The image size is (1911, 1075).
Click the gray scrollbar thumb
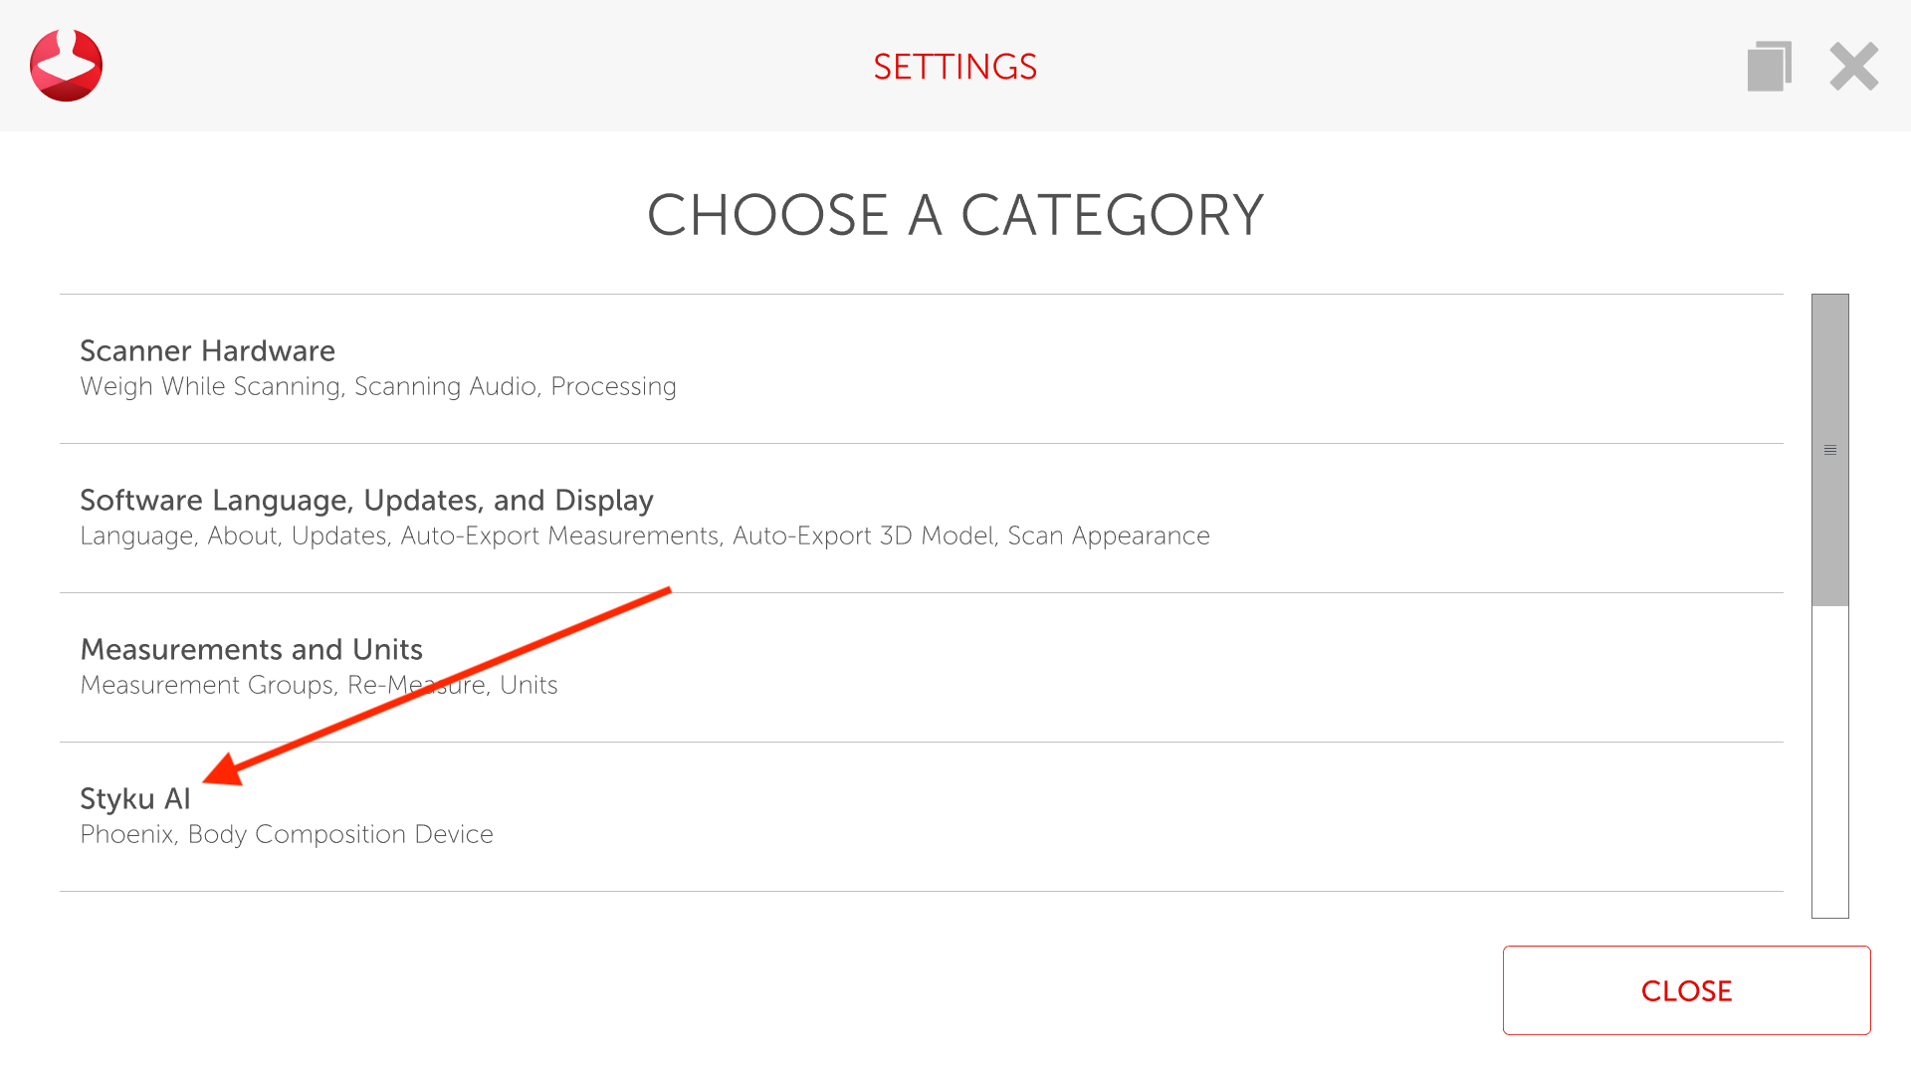[x=1829, y=378]
